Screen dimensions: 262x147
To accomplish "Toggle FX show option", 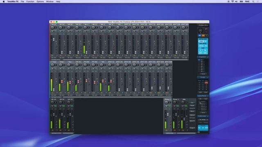I will point(201,50).
